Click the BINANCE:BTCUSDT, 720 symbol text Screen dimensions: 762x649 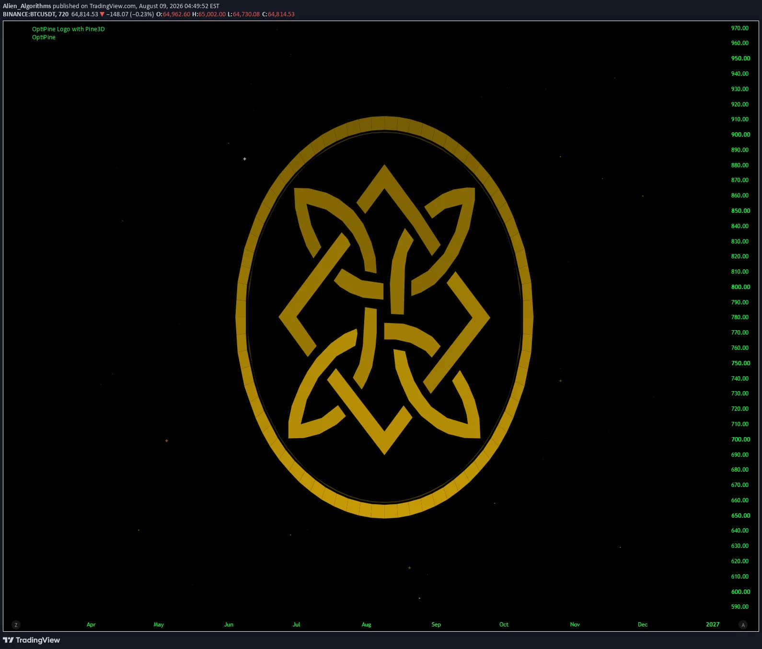[35, 14]
